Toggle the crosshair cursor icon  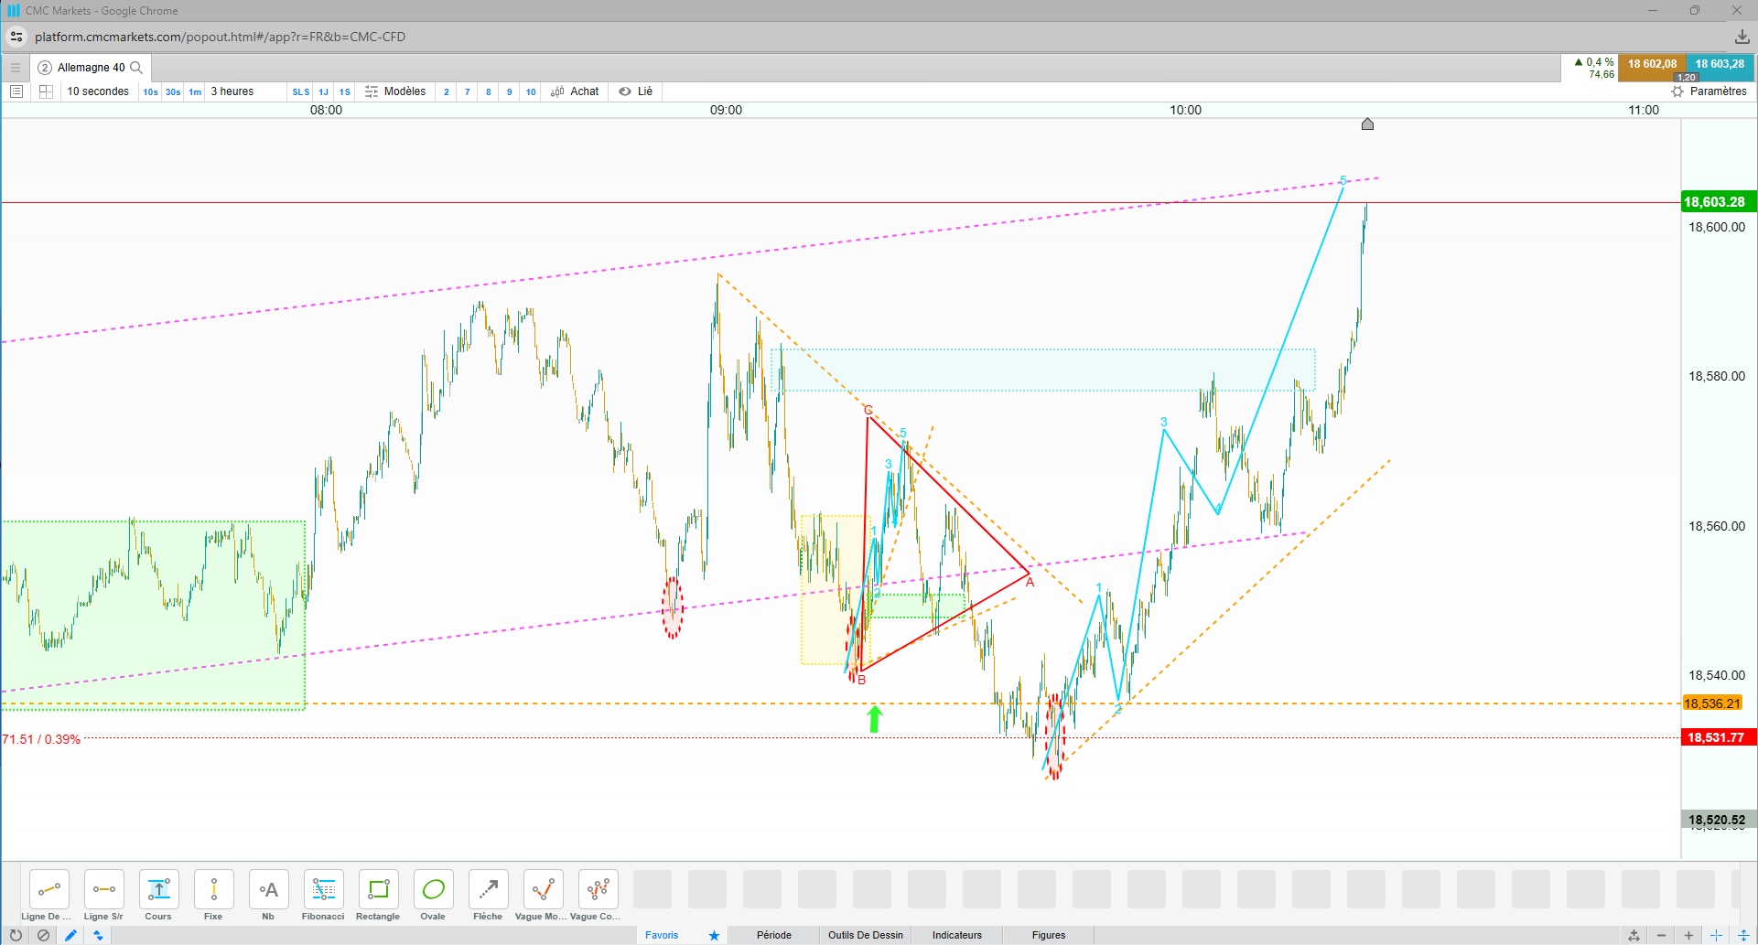click(x=1716, y=935)
